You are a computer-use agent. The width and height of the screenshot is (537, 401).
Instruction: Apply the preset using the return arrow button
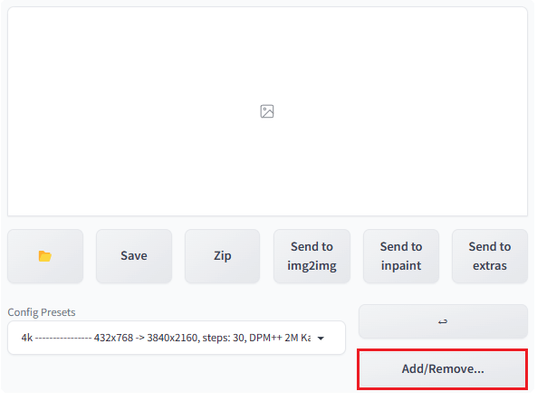(443, 321)
